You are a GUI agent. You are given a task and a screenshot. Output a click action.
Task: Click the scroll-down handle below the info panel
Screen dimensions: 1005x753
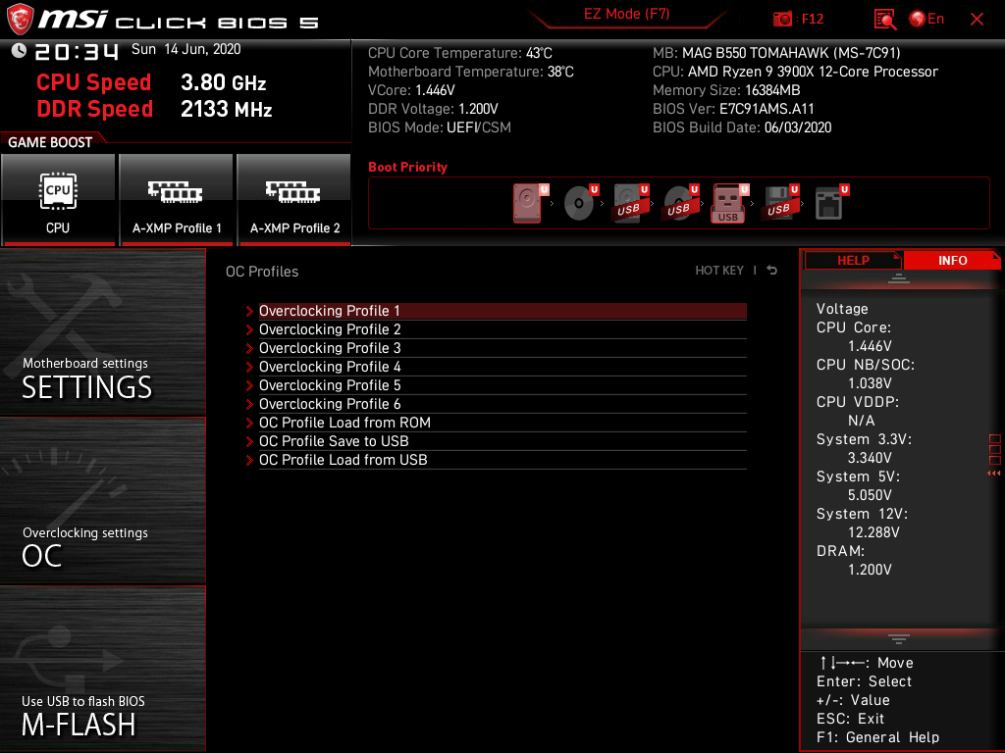899,638
